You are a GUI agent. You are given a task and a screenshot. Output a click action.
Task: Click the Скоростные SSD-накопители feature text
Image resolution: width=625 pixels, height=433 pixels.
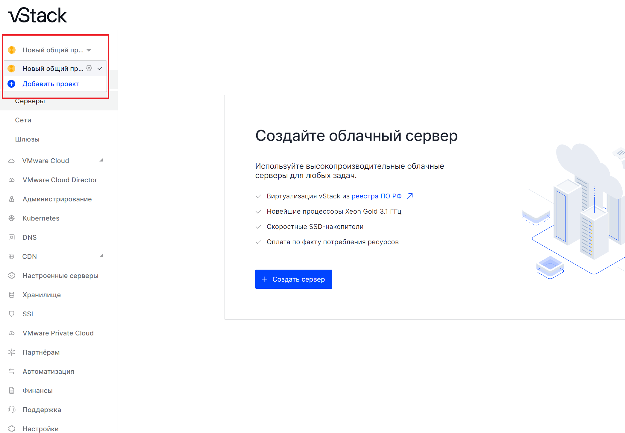pos(315,227)
